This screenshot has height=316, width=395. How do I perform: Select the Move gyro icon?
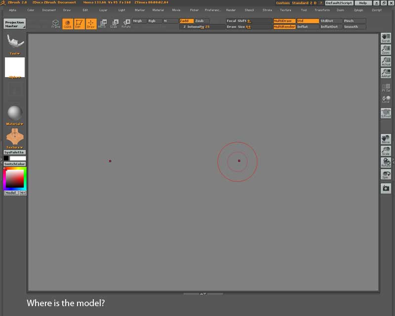point(102,24)
